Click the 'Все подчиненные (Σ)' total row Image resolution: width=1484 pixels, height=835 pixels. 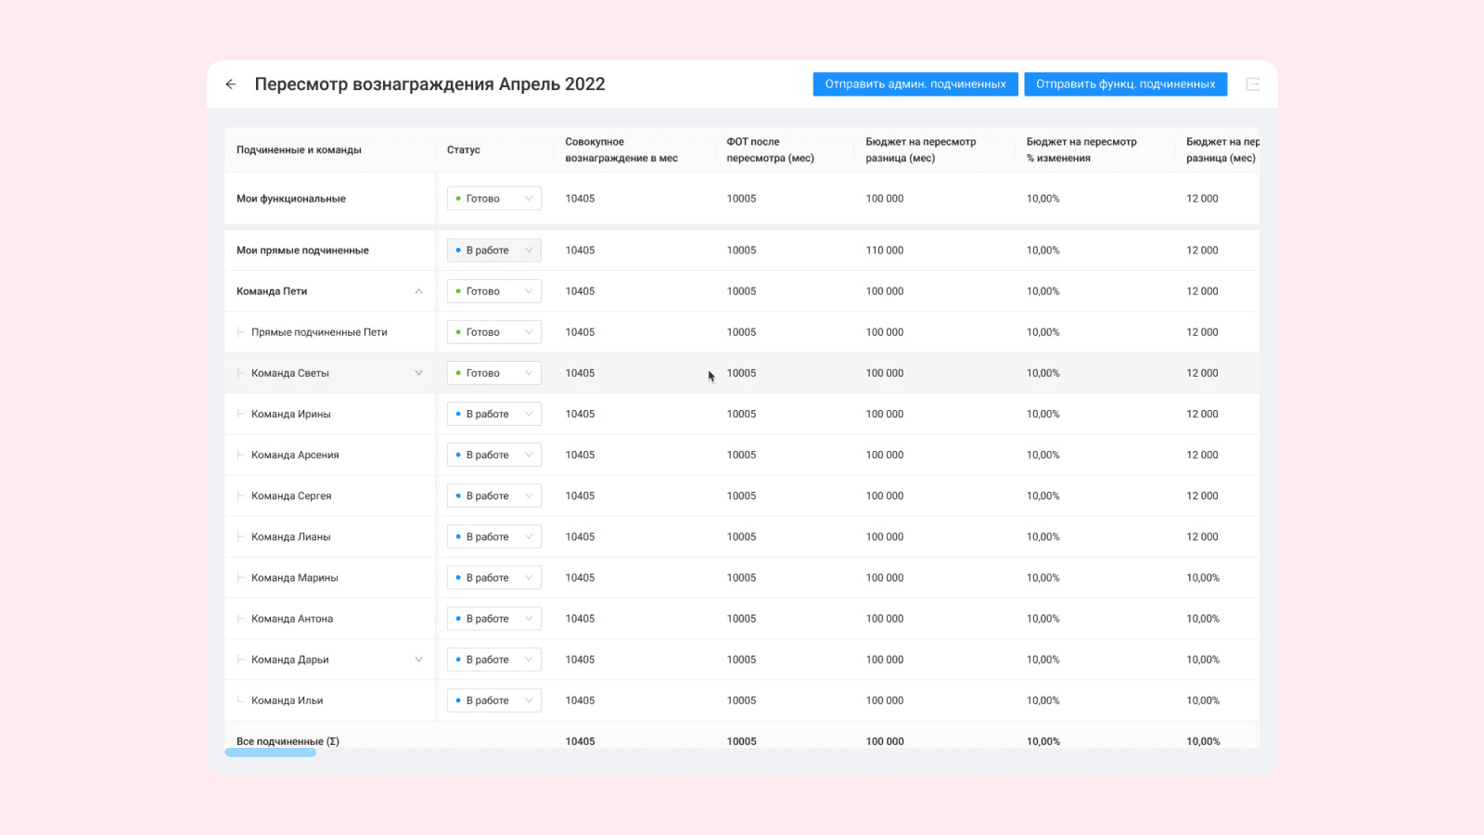tap(288, 740)
